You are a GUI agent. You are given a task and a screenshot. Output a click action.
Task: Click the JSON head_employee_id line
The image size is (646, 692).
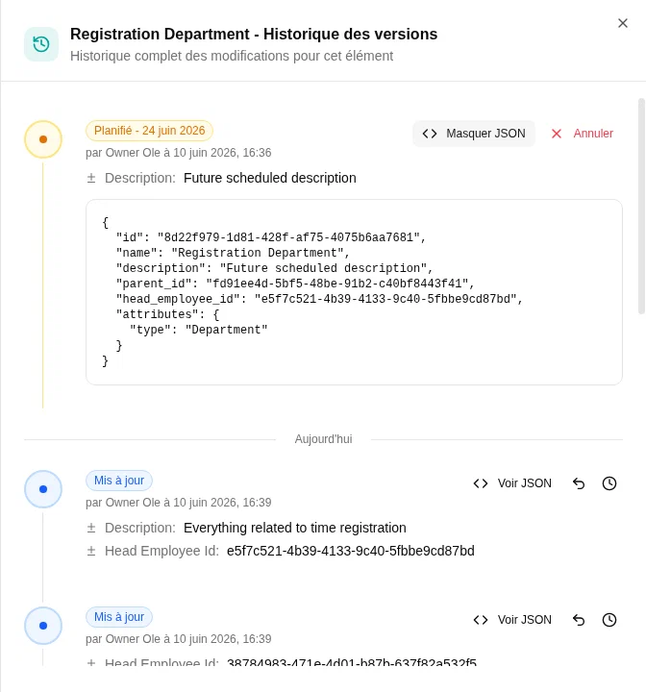click(319, 299)
